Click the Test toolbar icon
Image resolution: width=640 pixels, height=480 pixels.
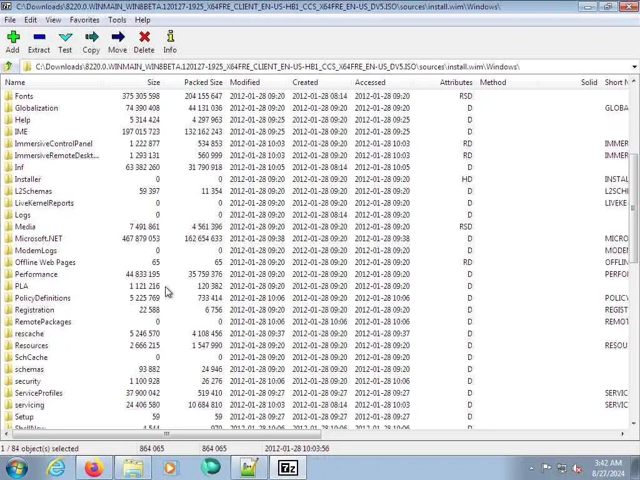click(x=65, y=37)
